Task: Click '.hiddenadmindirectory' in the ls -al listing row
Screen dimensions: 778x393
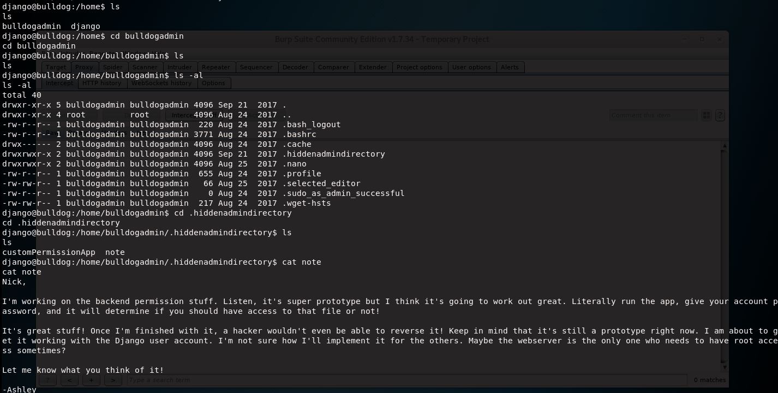Action: coord(333,154)
